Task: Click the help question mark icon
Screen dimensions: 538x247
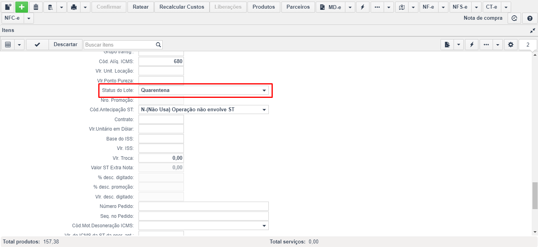Action: click(530, 18)
